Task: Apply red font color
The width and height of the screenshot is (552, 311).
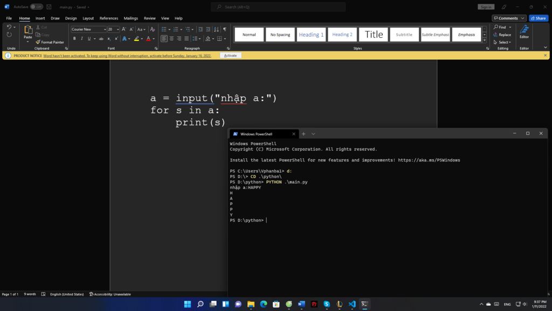Action: [148, 38]
